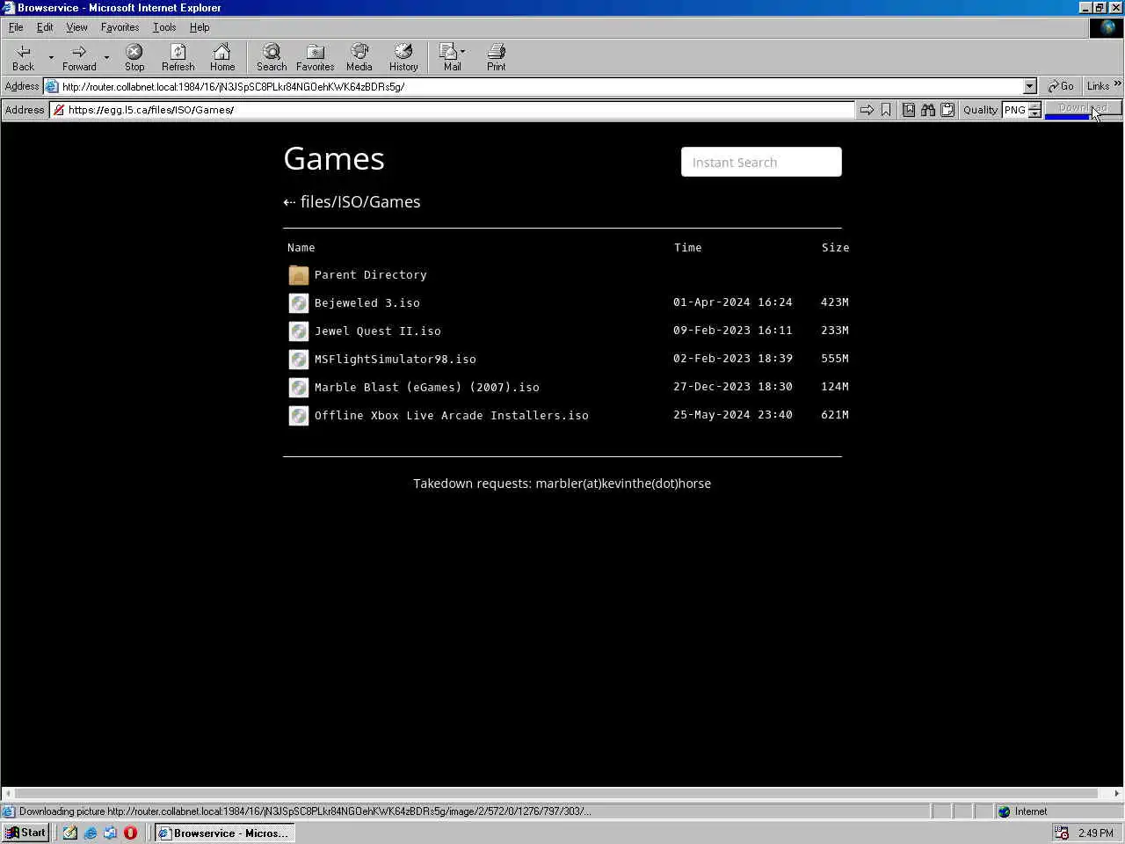Open Offline Xbox Live Arcade Installers.iso link
Screen dimensions: 1125x844
pyautogui.click(x=452, y=416)
